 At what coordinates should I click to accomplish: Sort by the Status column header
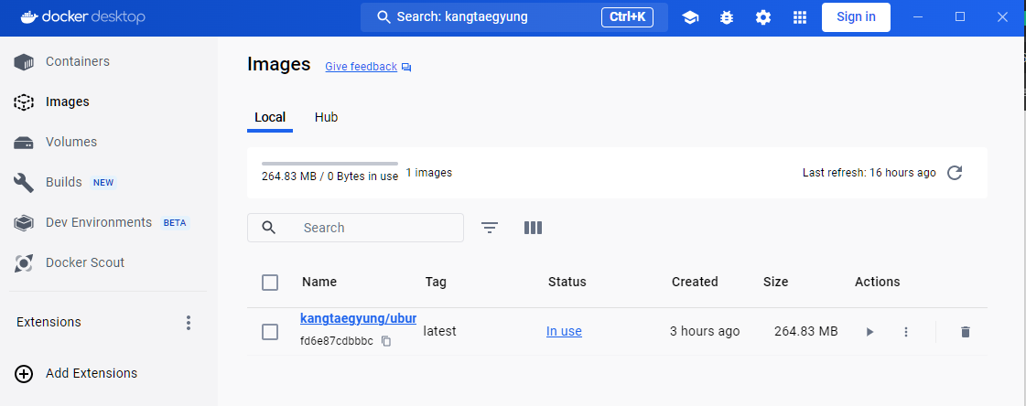567,282
